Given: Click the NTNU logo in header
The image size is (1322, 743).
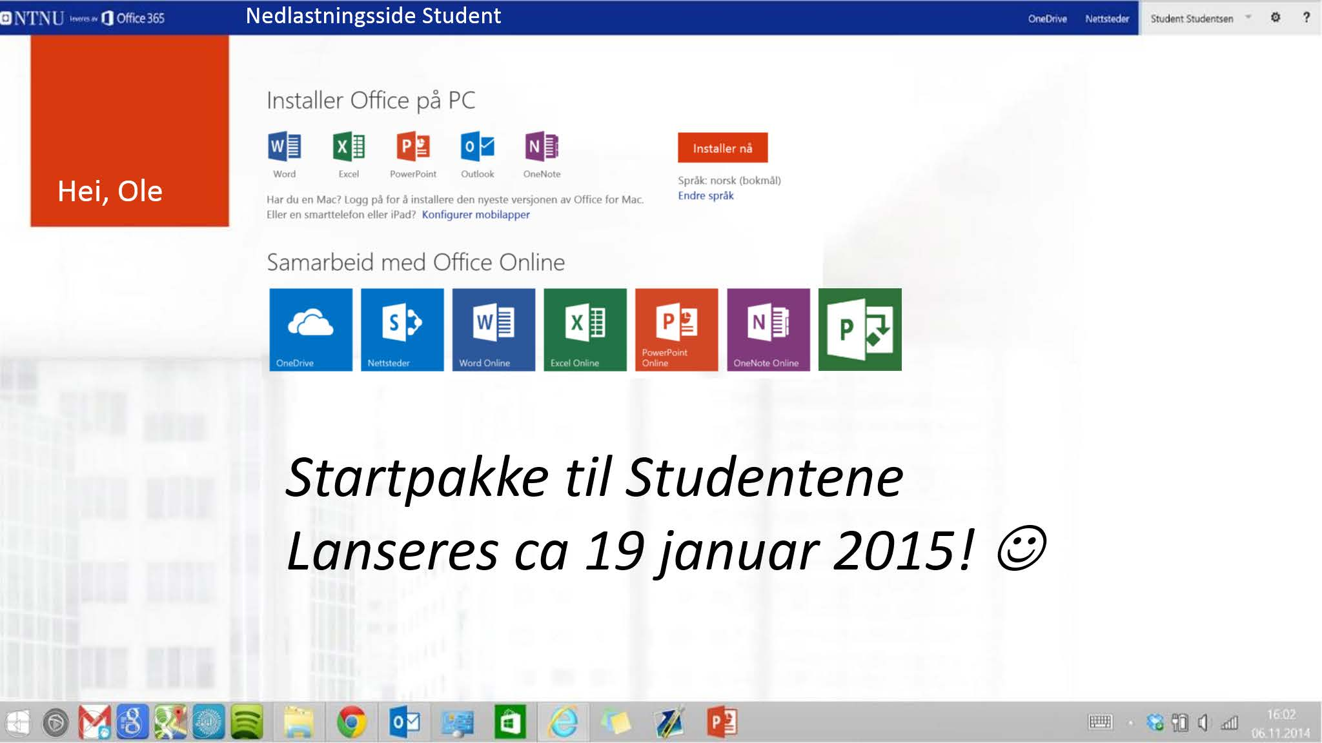Looking at the screenshot, I should (33, 18).
